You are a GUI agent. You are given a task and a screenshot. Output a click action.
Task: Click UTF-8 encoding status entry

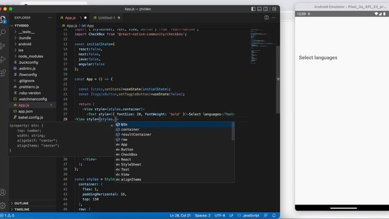220,215
